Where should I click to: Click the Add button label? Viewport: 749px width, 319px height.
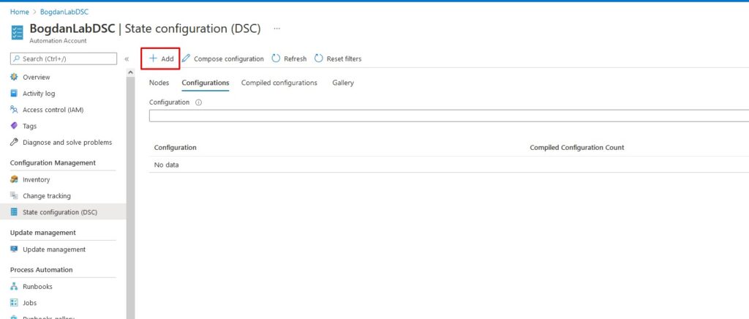click(168, 59)
